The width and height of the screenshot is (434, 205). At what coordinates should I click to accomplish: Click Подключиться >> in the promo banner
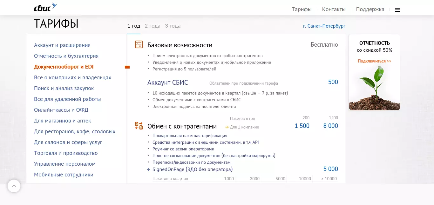tap(375, 61)
